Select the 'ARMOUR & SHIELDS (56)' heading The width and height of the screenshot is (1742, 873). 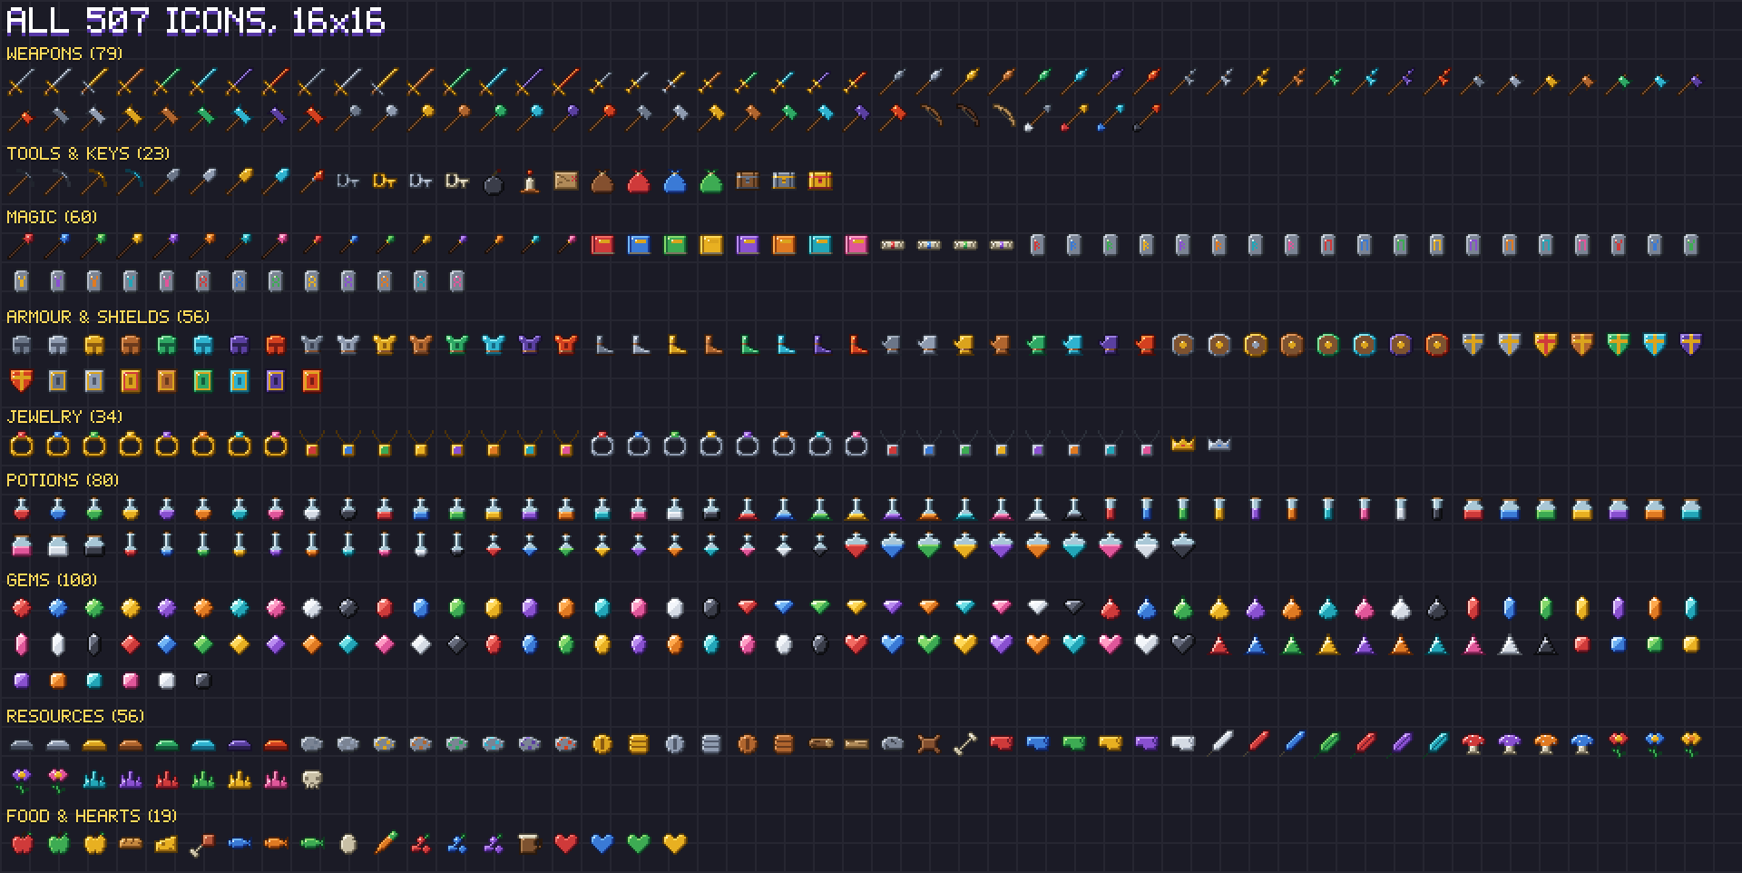coord(108,317)
